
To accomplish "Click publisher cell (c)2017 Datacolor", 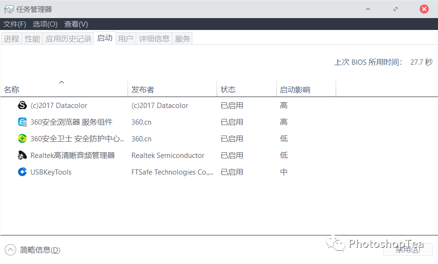I will (160, 106).
